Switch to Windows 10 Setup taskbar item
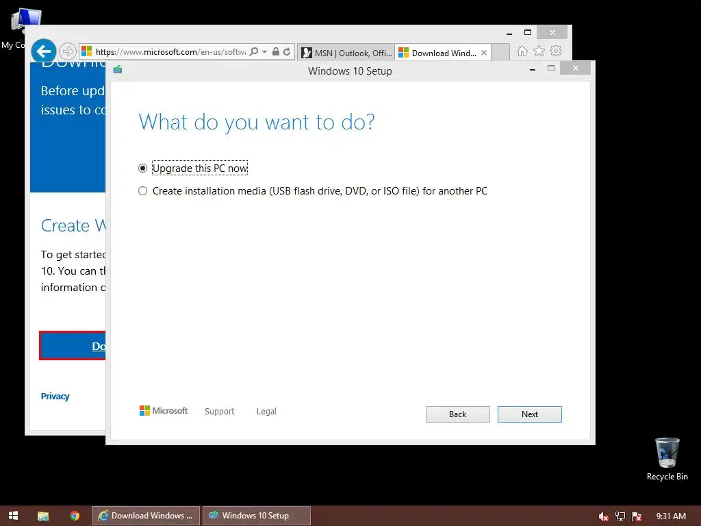Viewport: 701px width, 526px height. click(257, 516)
